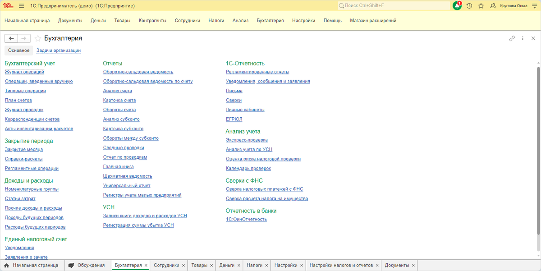The height and width of the screenshot is (271, 541).
Task: Close the Налоги bottom tab
Action: [267, 266]
